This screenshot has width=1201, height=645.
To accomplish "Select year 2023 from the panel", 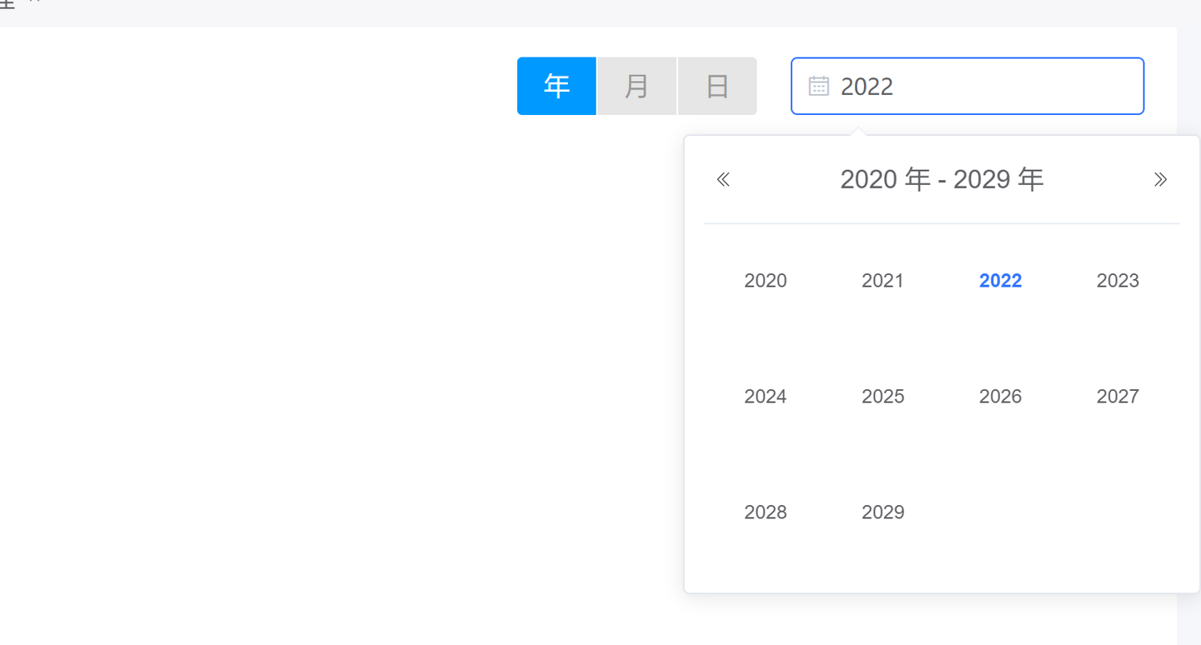I will click(x=1118, y=281).
